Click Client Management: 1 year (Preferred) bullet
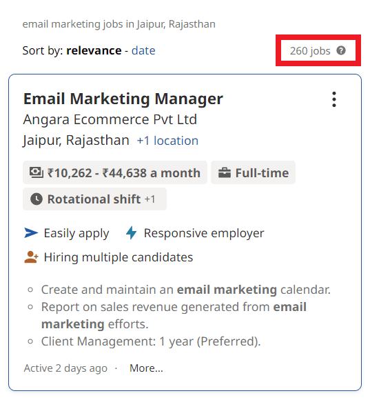Viewport: 370px width, 400px height. (151, 341)
